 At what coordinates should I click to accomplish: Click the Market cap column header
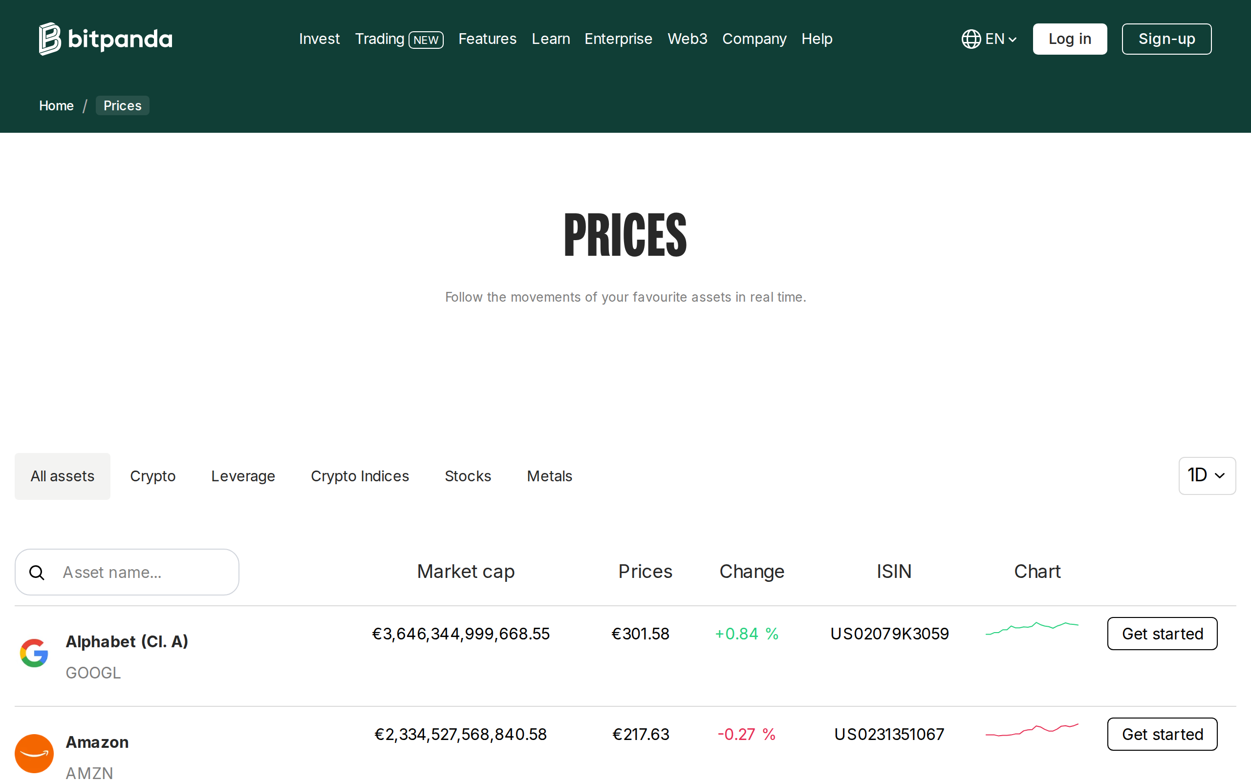tap(466, 571)
